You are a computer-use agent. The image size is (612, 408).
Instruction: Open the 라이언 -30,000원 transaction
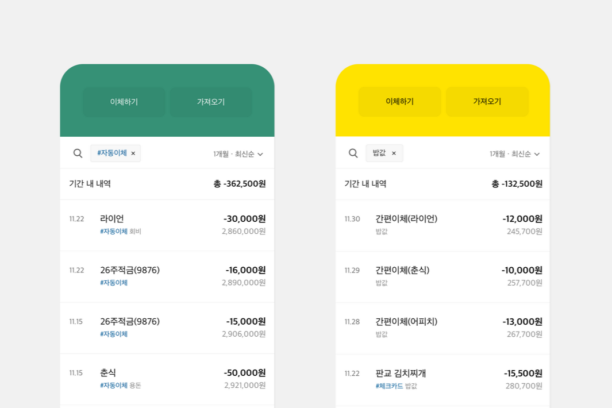click(x=167, y=225)
